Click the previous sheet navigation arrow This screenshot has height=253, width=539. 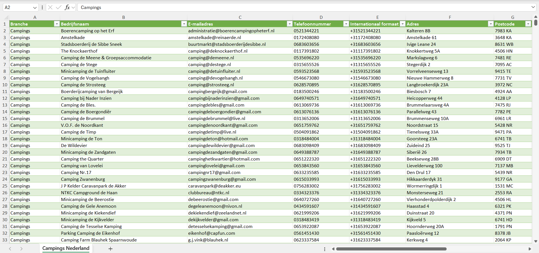pyautogui.click(x=10, y=249)
